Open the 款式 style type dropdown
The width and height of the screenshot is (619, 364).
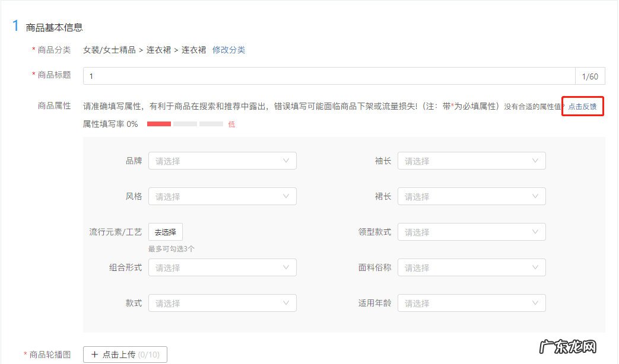(223, 303)
